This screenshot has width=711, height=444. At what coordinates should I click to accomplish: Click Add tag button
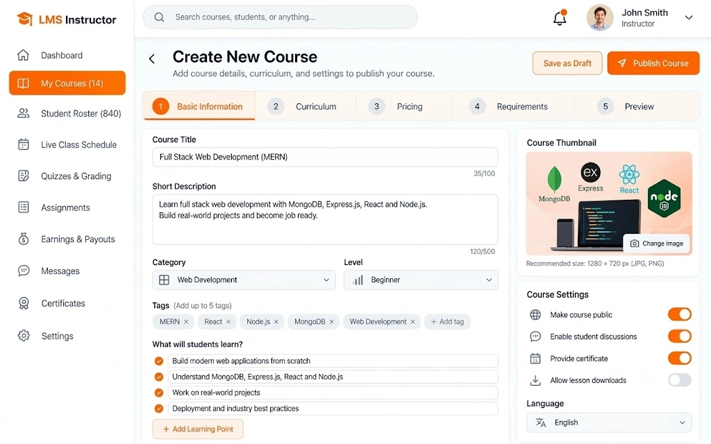pyautogui.click(x=447, y=322)
